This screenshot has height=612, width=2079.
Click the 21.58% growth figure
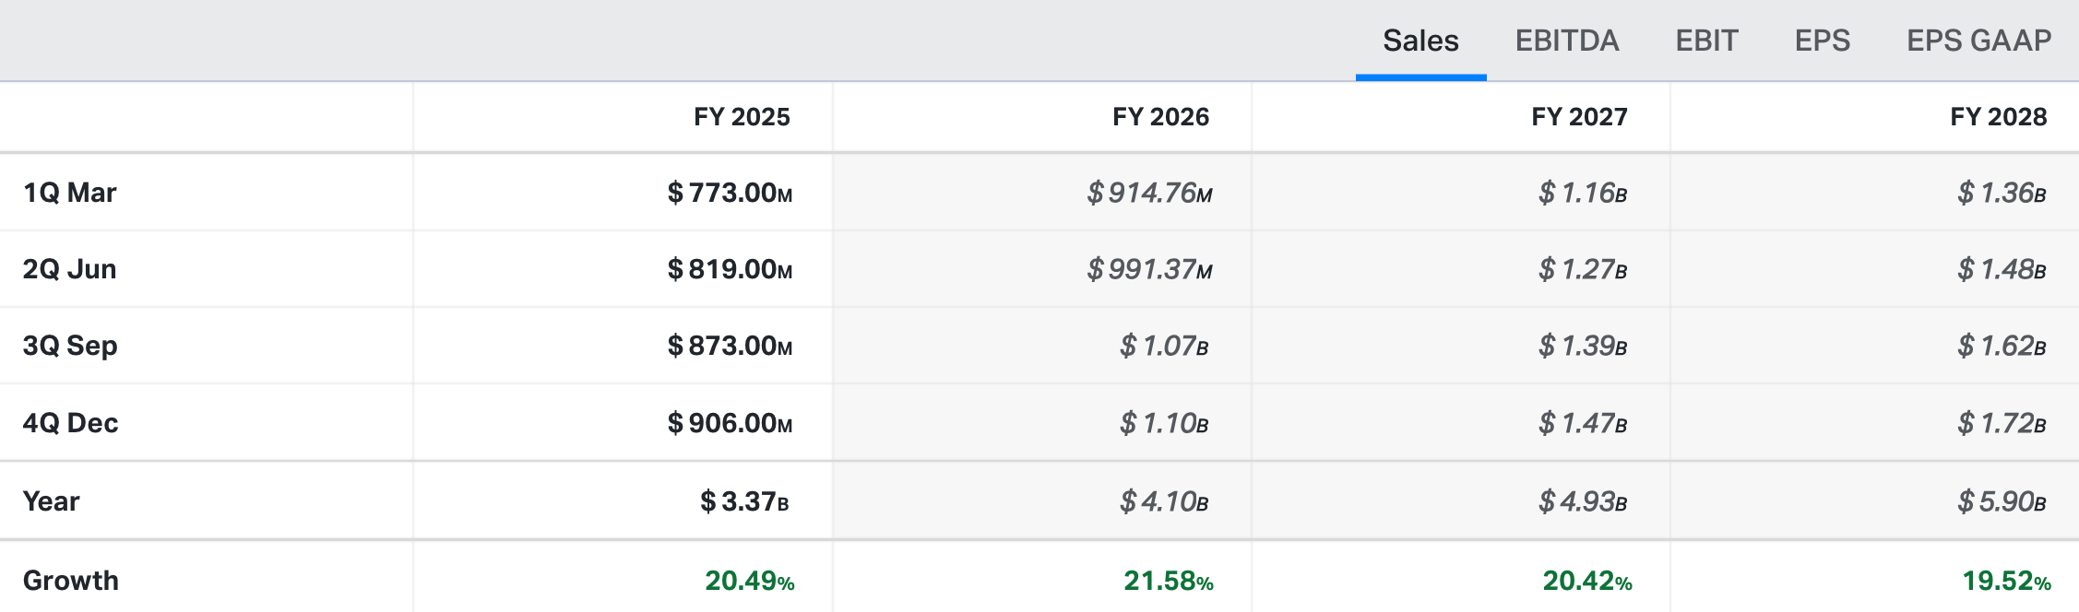[1168, 581]
